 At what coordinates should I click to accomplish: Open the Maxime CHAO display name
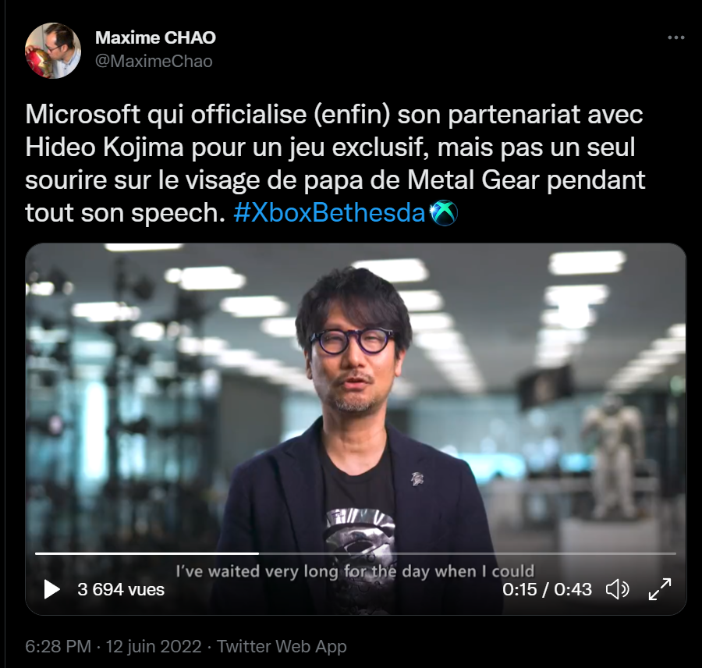point(155,37)
